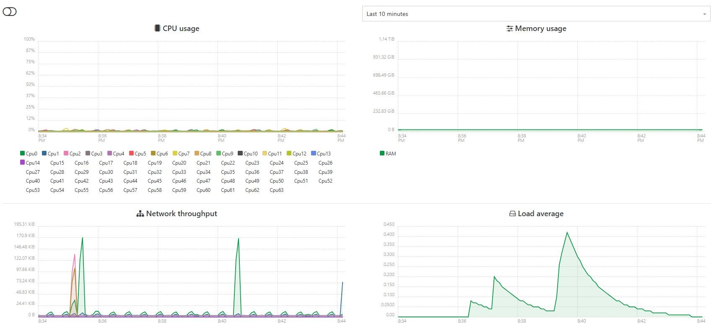Toggle Cpu7 series visibility in legend
The width and height of the screenshot is (719, 323).
pos(184,154)
